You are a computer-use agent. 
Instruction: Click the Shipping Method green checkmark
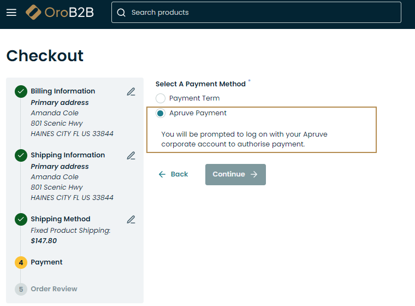pyautogui.click(x=21, y=219)
